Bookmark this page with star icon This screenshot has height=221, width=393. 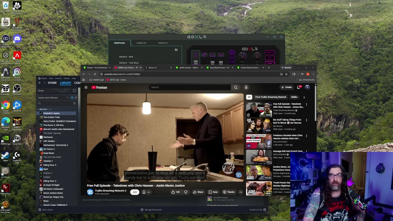tap(286, 74)
